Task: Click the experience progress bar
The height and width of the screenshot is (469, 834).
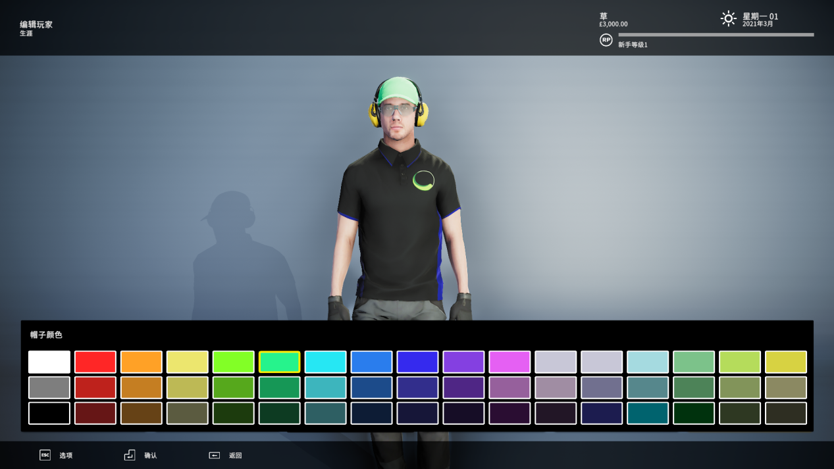Action: 716,35
